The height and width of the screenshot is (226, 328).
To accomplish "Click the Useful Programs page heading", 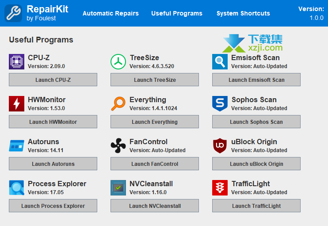I will 41,40.
